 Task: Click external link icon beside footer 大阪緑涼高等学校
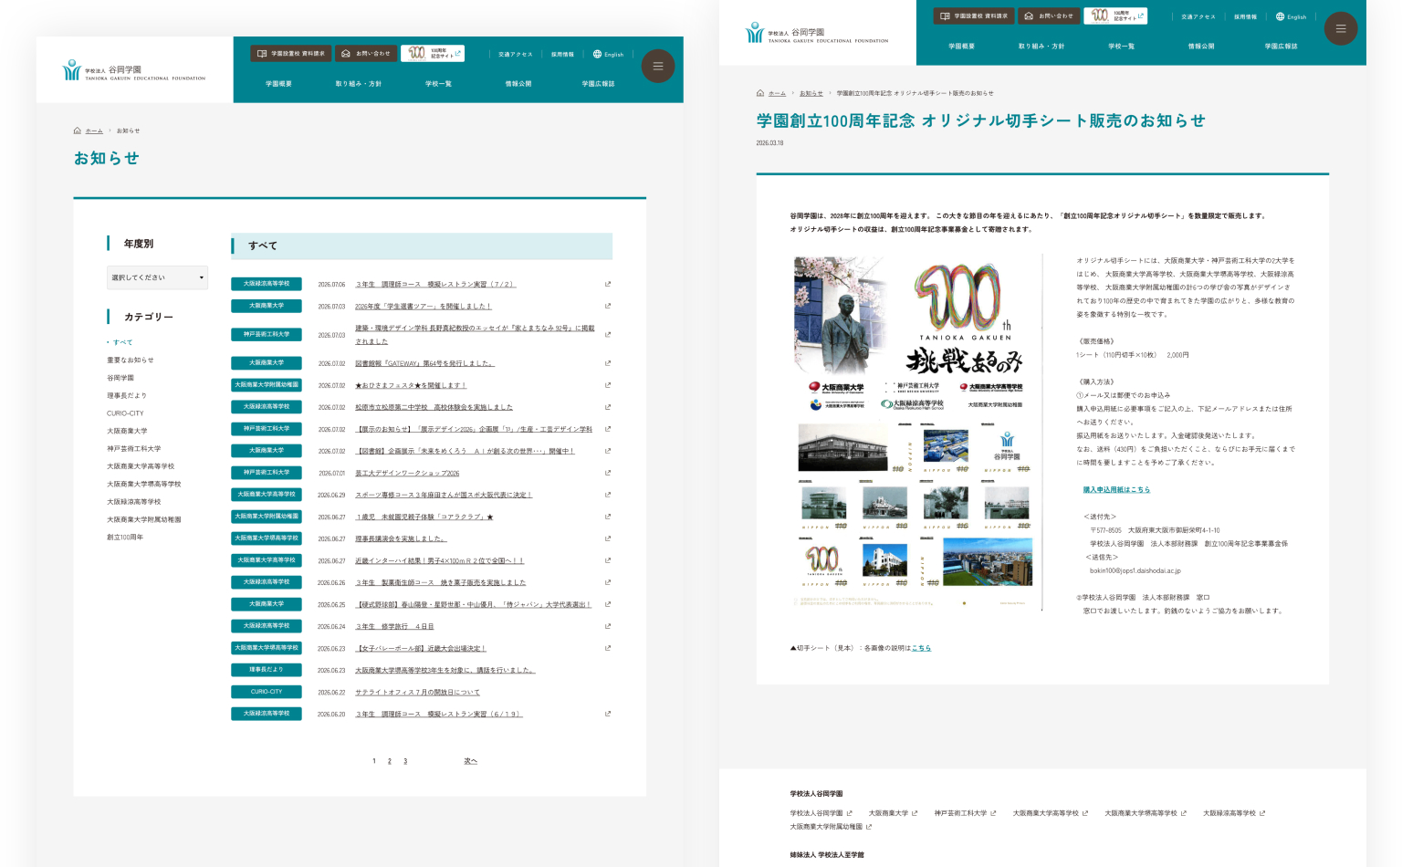tap(1262, 813)
